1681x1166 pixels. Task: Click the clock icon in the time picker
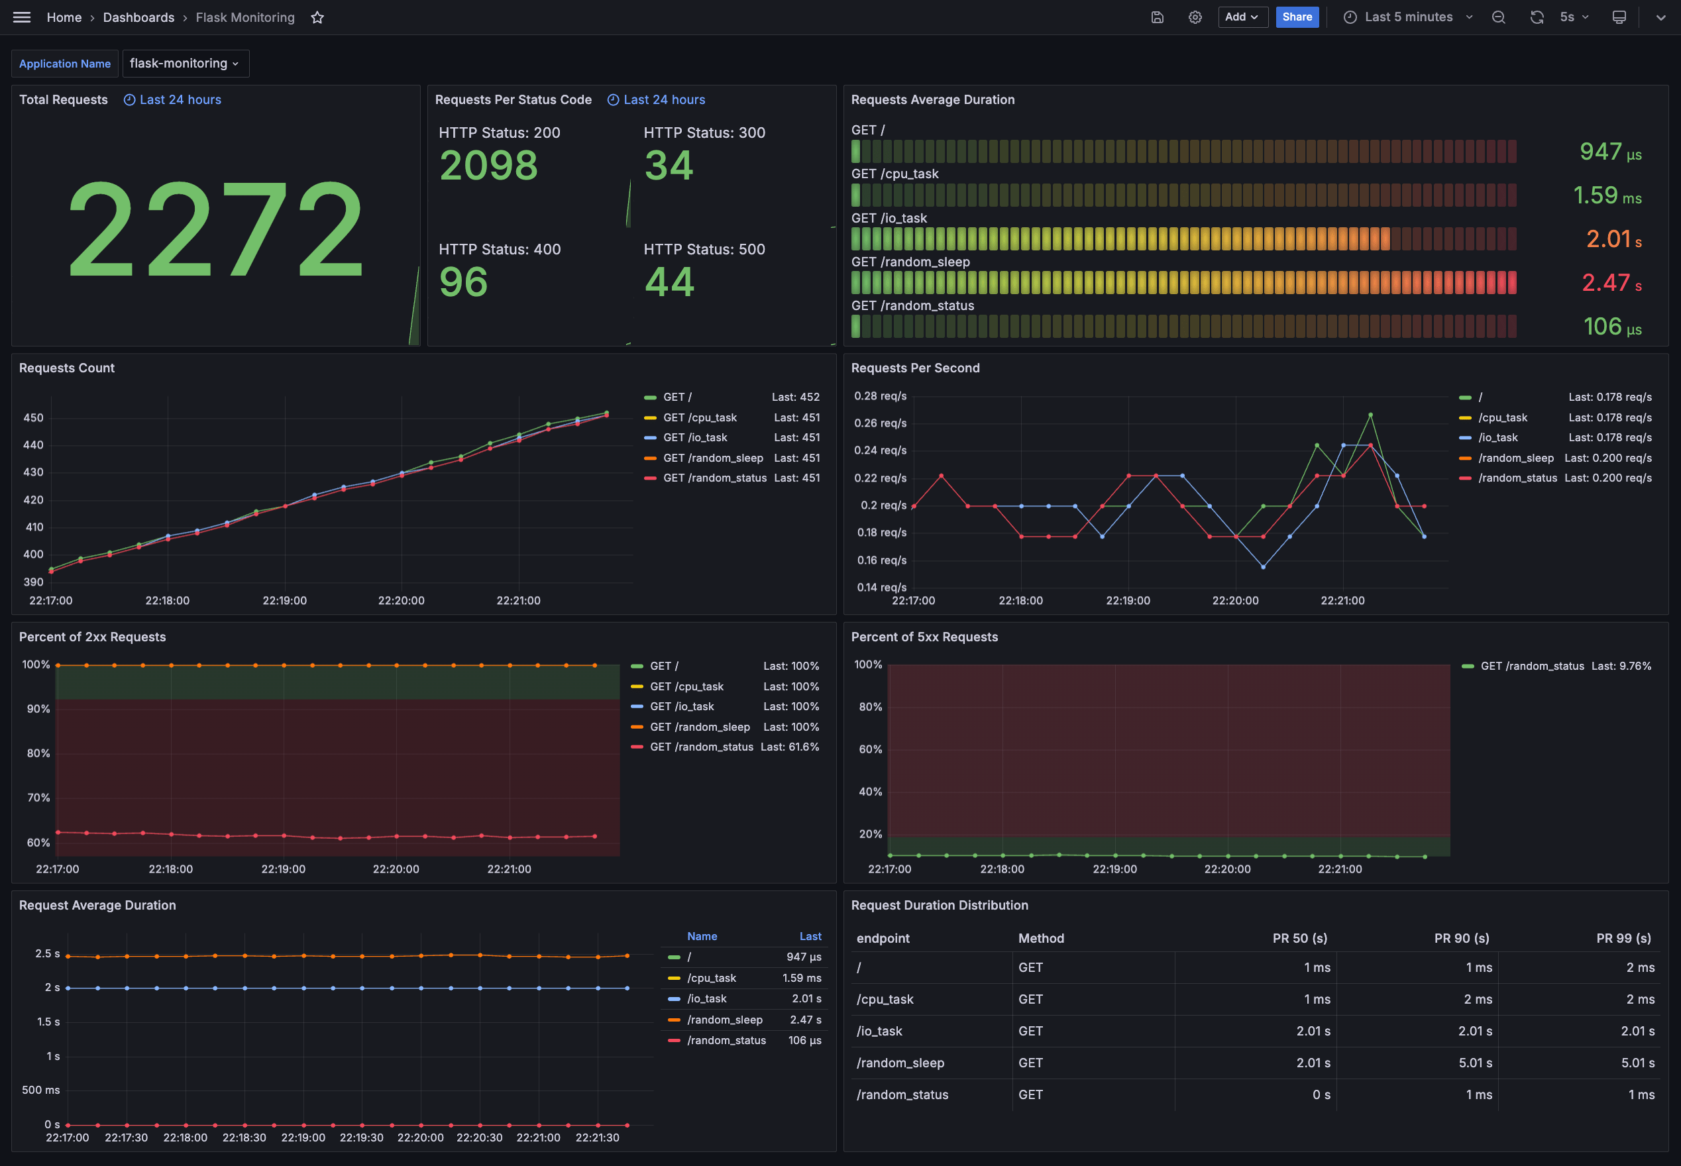coord(1350,17)
